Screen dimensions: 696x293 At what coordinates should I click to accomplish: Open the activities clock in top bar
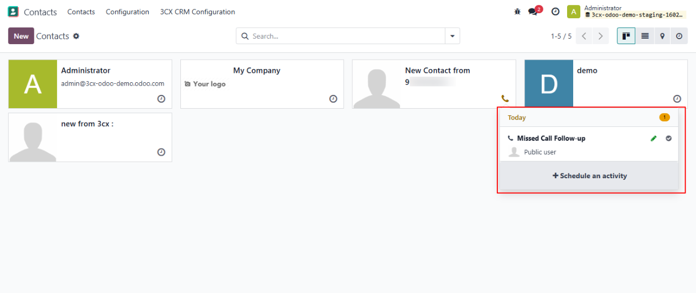tap(555, 12)
